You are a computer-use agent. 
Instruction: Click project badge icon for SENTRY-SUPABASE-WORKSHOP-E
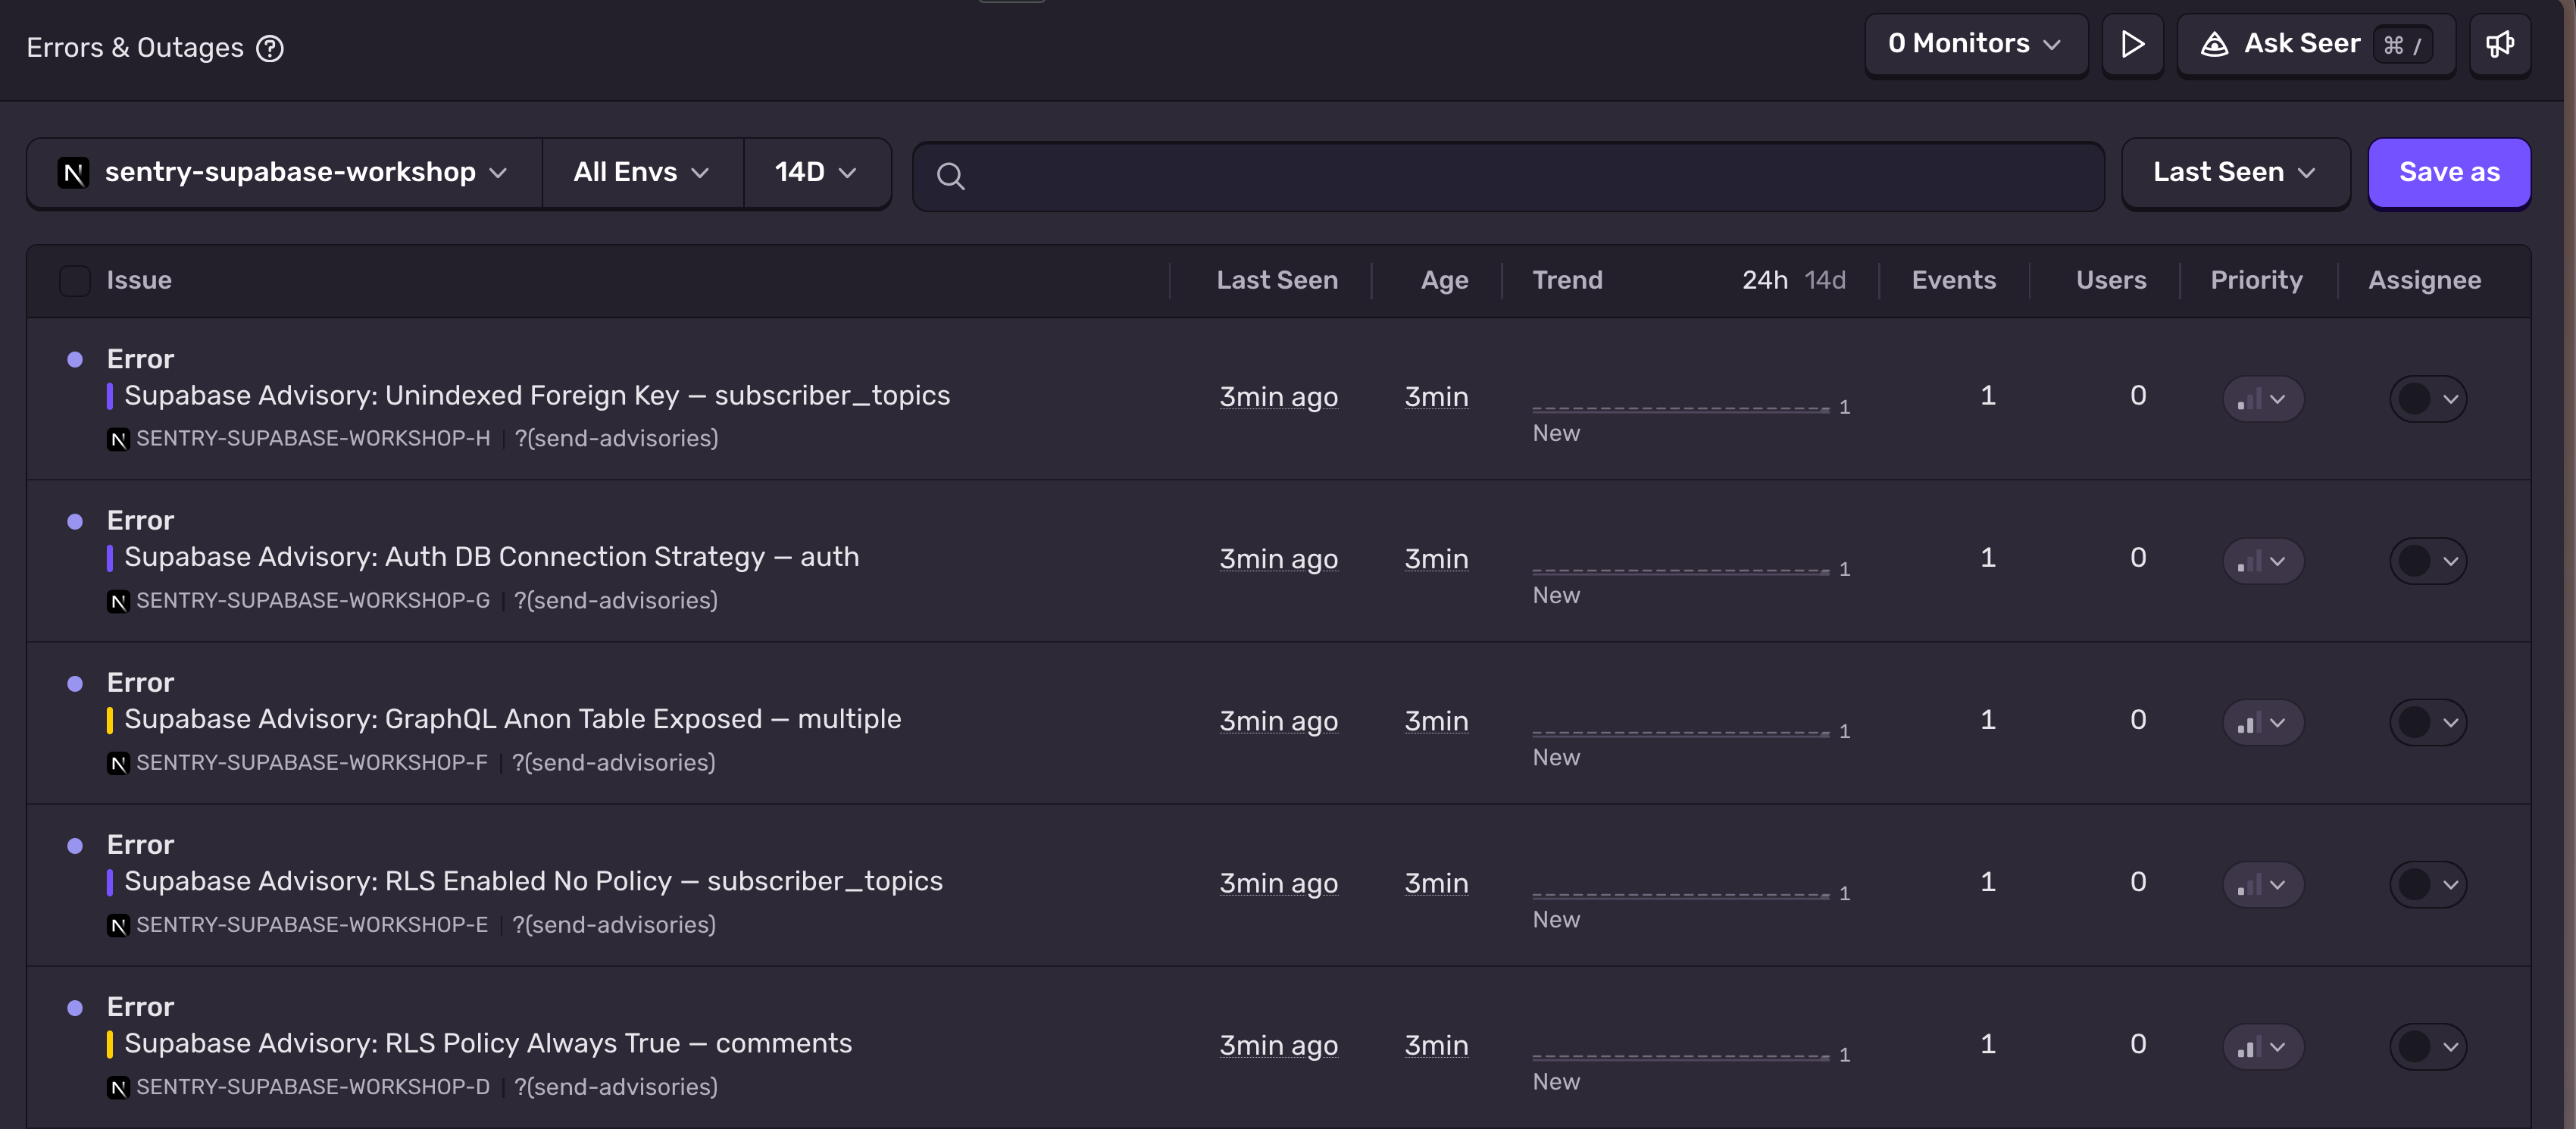pyautogui.click(x=118, y=925)
